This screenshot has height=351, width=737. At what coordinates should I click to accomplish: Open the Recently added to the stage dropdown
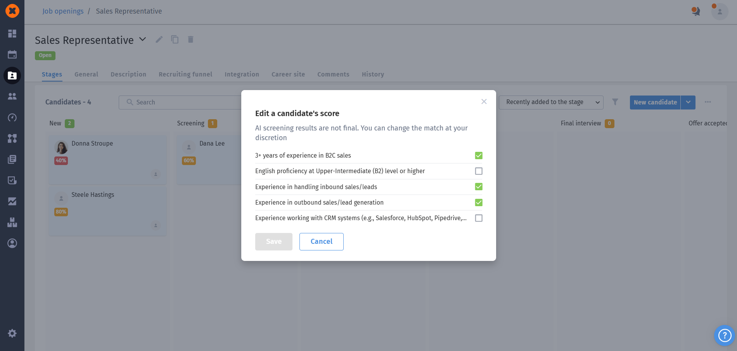click(x=551, y=102)
